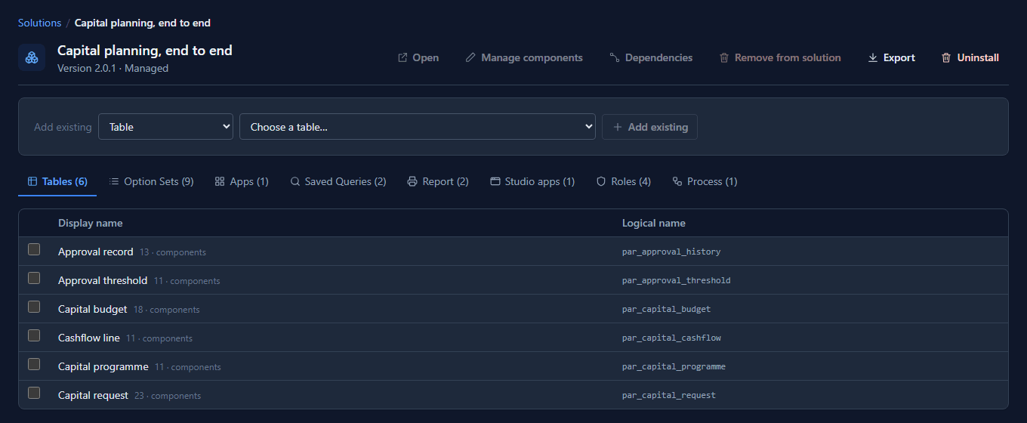Tick the Approval threshold checkbox
The image size is (1027, 423).
[x=34, y=278]
